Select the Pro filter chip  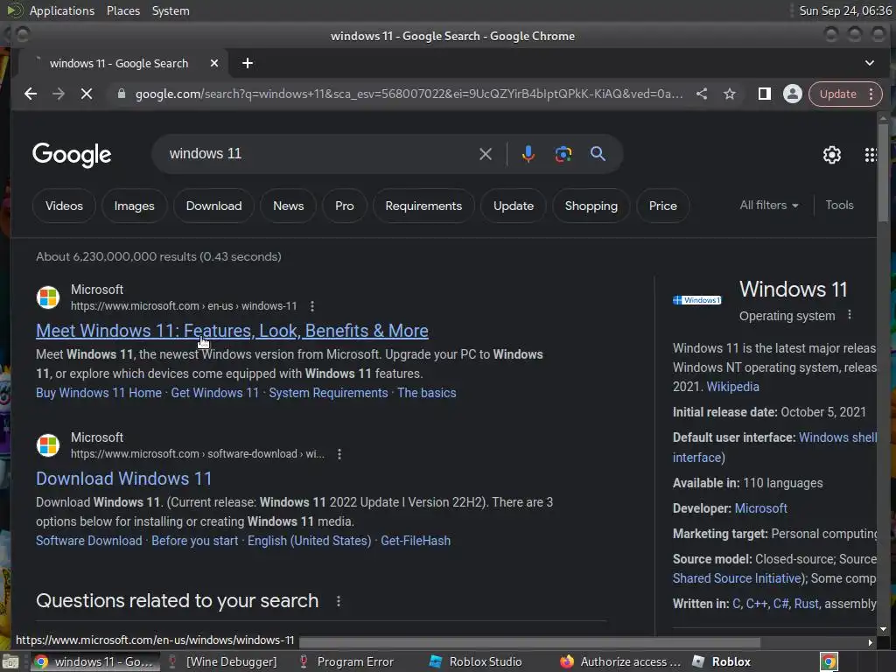[345, 206]
